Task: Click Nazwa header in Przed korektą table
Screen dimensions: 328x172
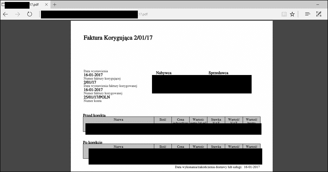Action: [x=119, y=120]
